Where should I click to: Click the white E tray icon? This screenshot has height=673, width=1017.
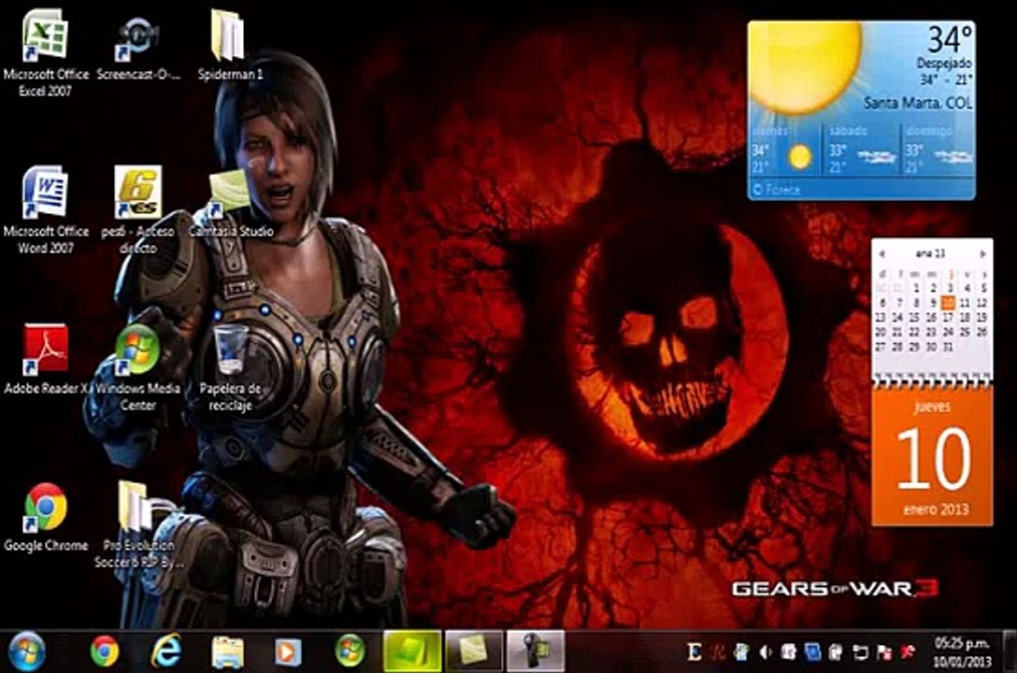(695, 652)
